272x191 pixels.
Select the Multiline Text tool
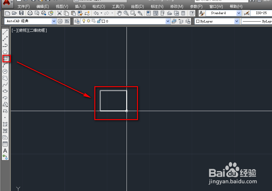[x=5, y=151]
